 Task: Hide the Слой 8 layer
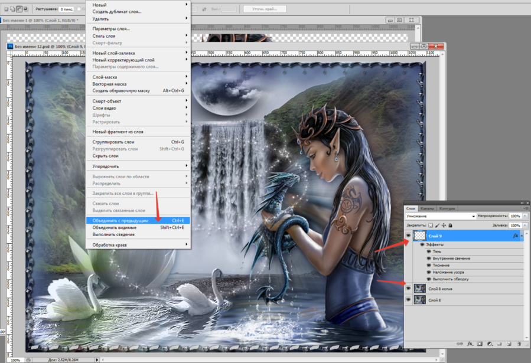(408, 300)
